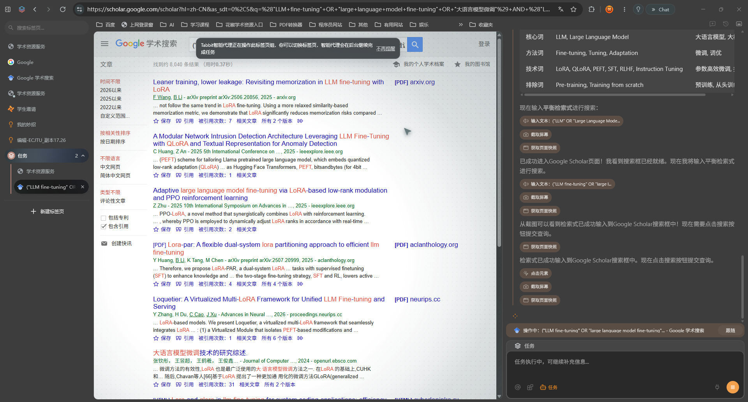This screenshot has height=402, width=748.
Task: Uncheck the 包含引用 checkbox
Action: click(x=104, y=227)
